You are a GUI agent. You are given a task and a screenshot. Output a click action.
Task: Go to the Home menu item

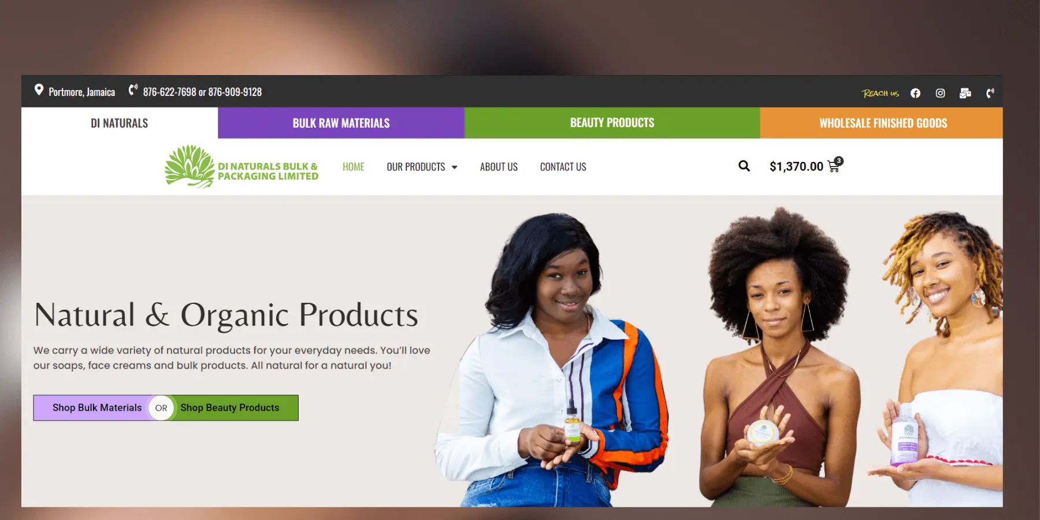(x=354, y=167)
